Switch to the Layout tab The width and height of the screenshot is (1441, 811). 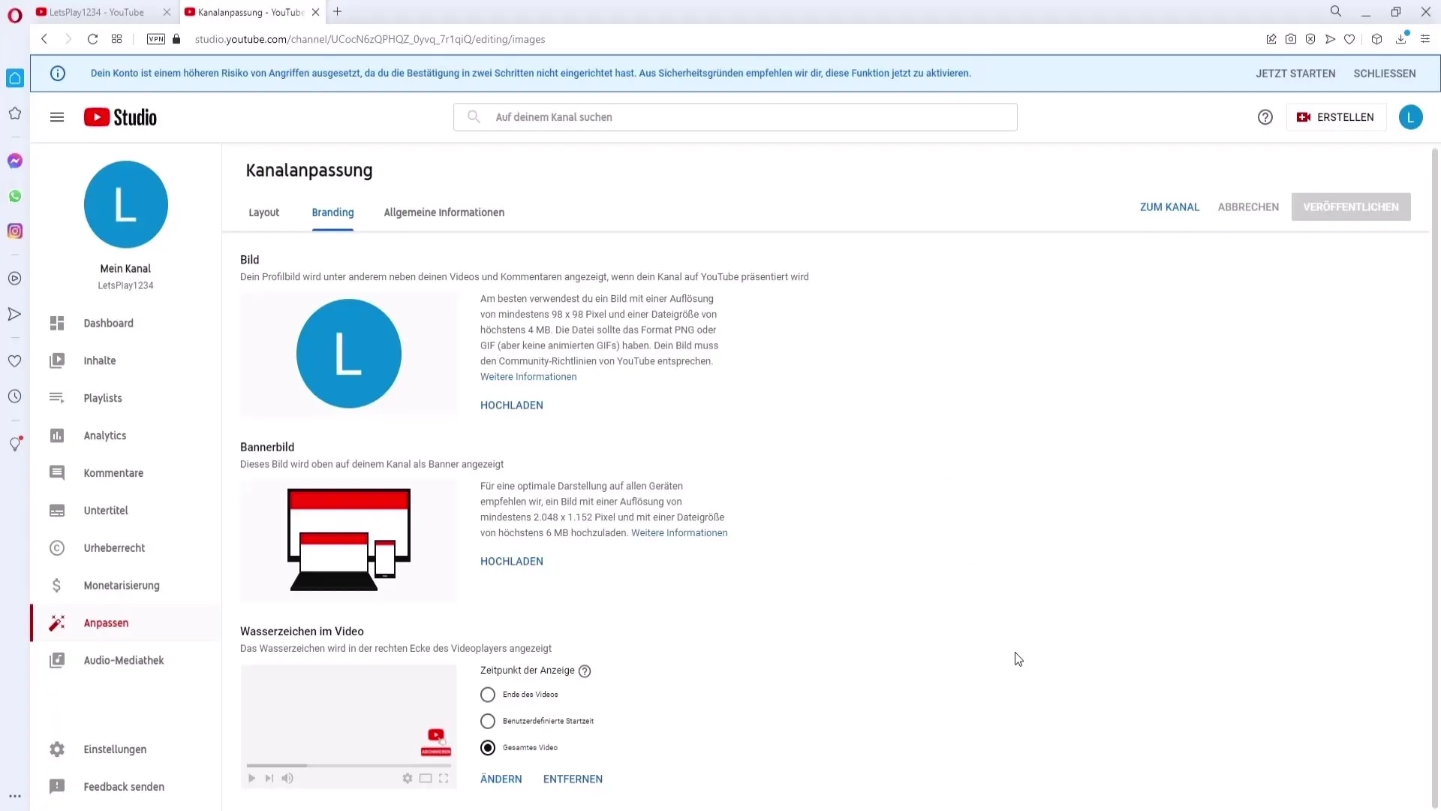(x=263, y=212)
